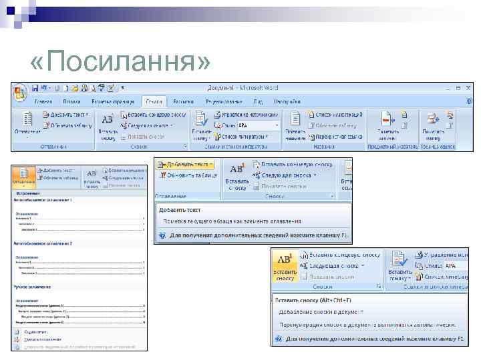This screenshot has width=481, height=360.
Task: Click the insert table of authorities icon beside Пометить ссылку
Action: click(450, 115)
